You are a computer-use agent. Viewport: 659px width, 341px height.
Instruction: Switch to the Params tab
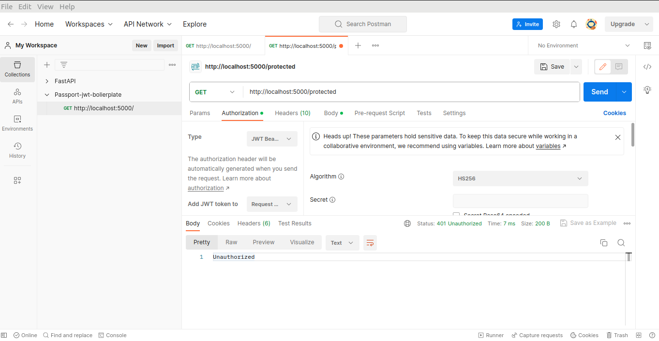[x=200, y=113]
